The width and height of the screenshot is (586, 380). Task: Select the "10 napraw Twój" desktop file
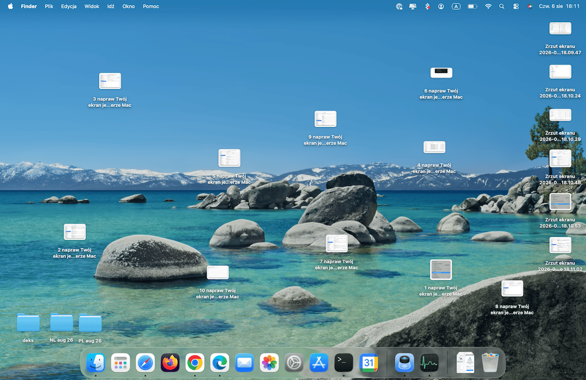click(x=218, y=273)
